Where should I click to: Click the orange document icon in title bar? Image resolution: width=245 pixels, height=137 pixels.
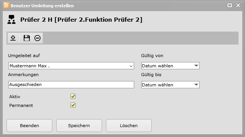(x=6, y=5)
